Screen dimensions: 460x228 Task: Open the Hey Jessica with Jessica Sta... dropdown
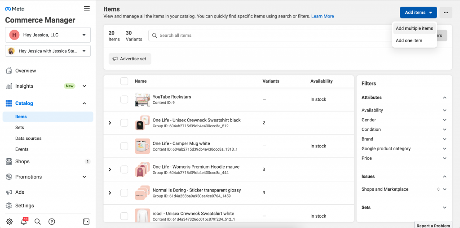click(x=48, y=51)
